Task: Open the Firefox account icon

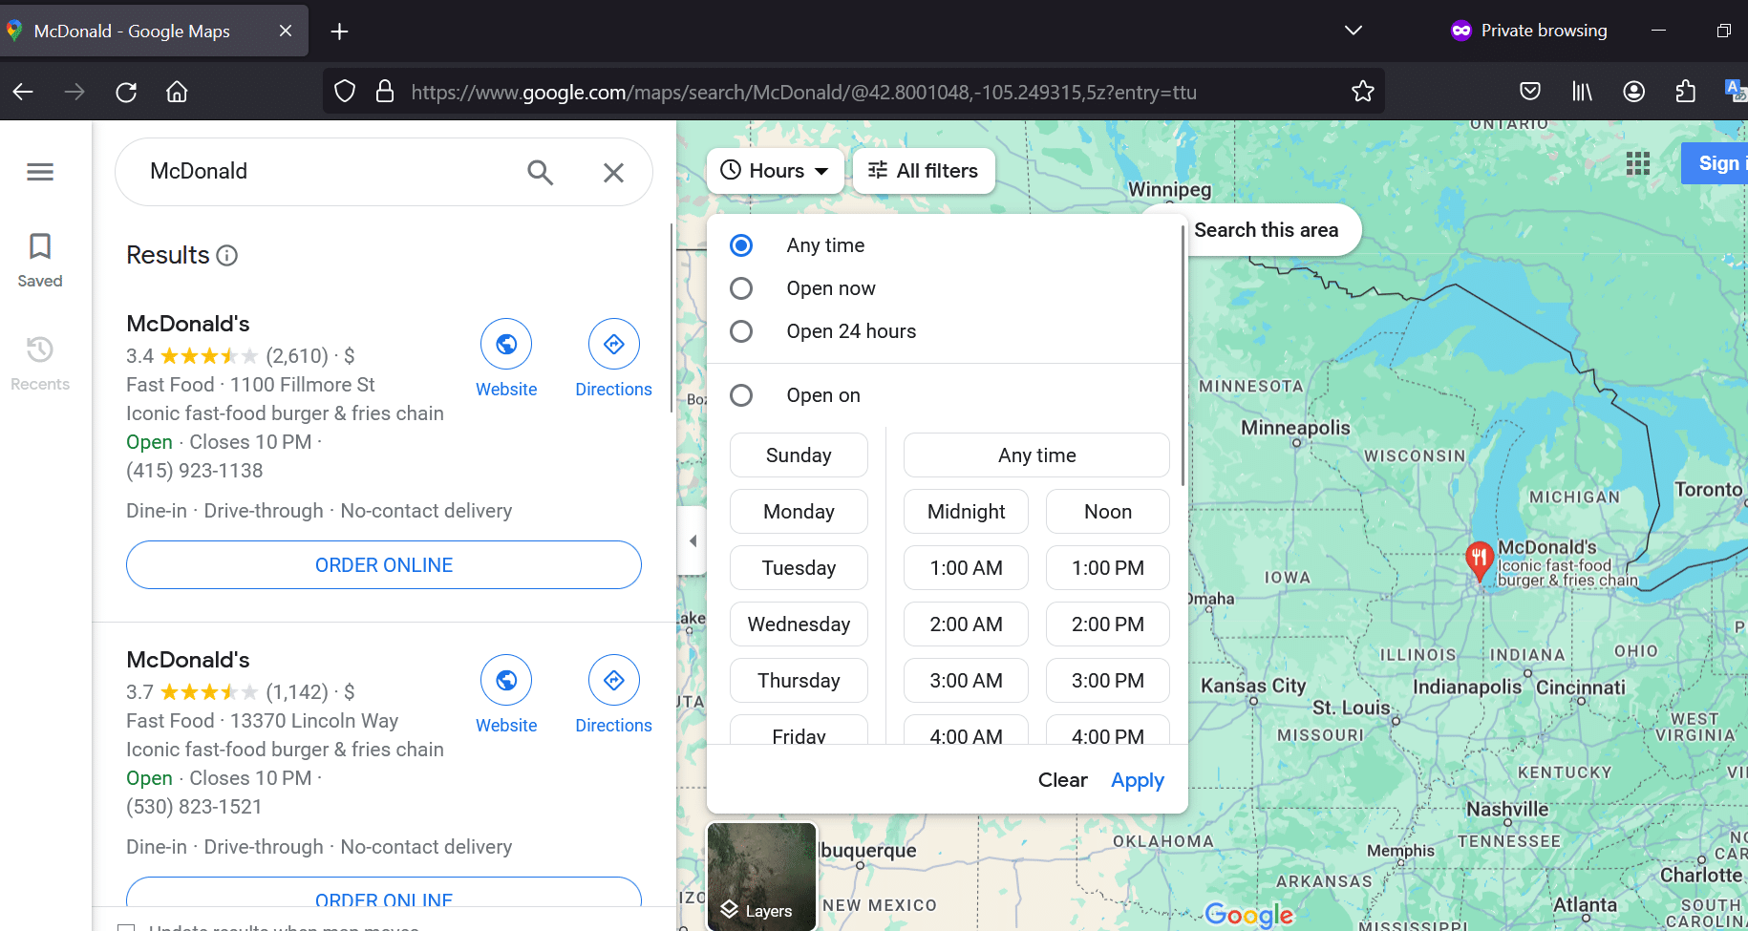Action: 1634,92
